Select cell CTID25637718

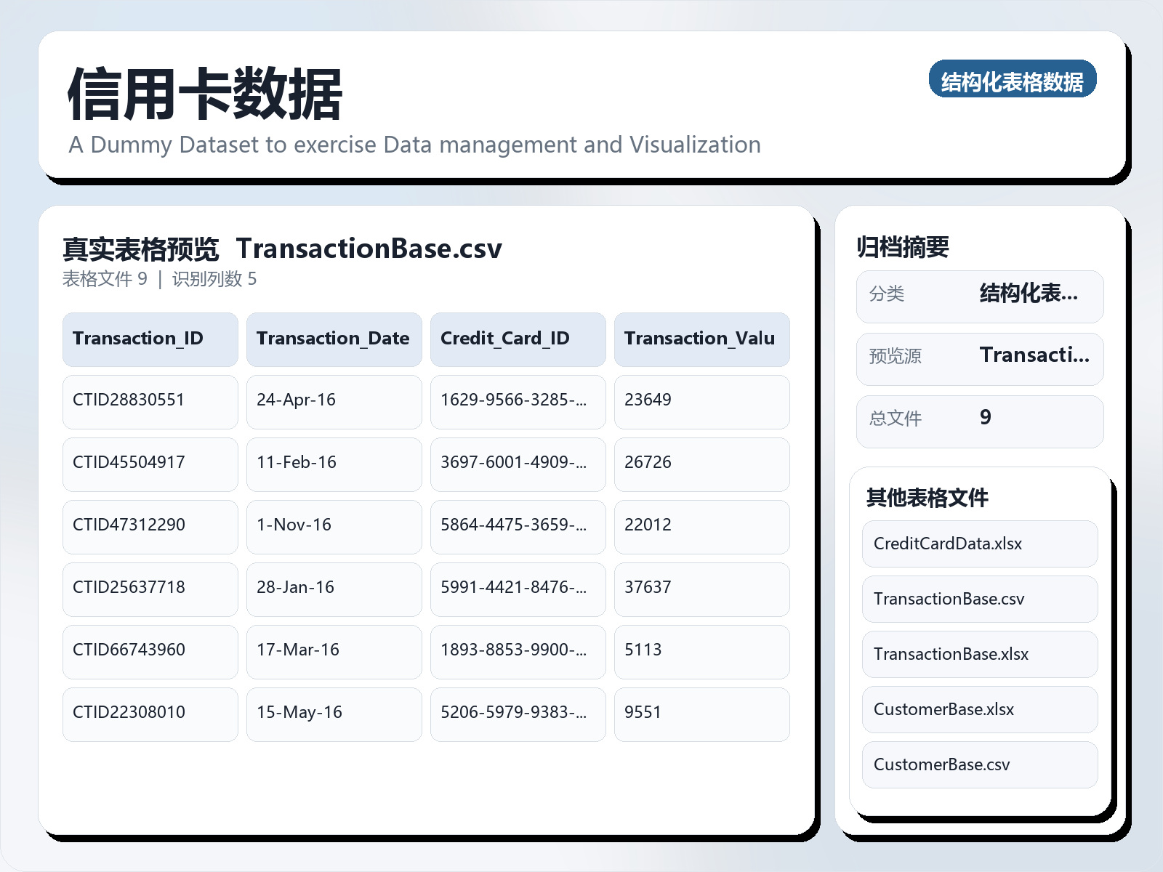click(150, 589)
